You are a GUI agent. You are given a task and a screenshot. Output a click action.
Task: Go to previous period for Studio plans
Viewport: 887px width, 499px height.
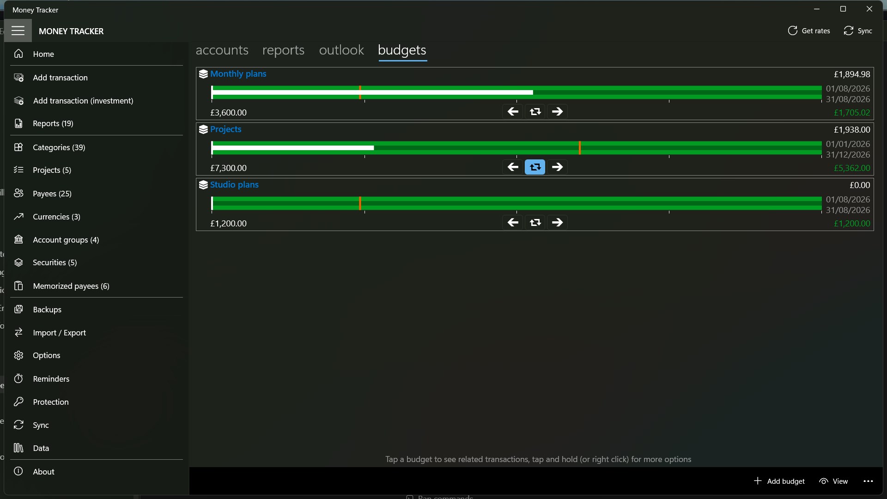pos(513,223)
